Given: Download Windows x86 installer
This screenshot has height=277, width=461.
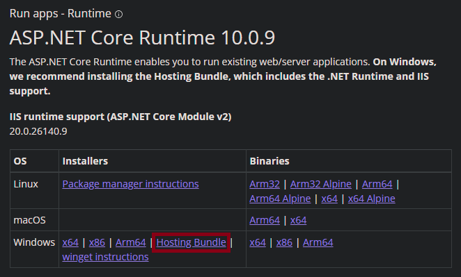Looking at the screenshot, I should pos(97,242).
